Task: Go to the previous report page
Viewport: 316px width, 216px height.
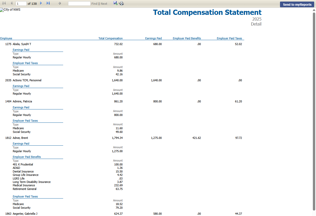Action: pyautogui.click(x=11, y=3)
